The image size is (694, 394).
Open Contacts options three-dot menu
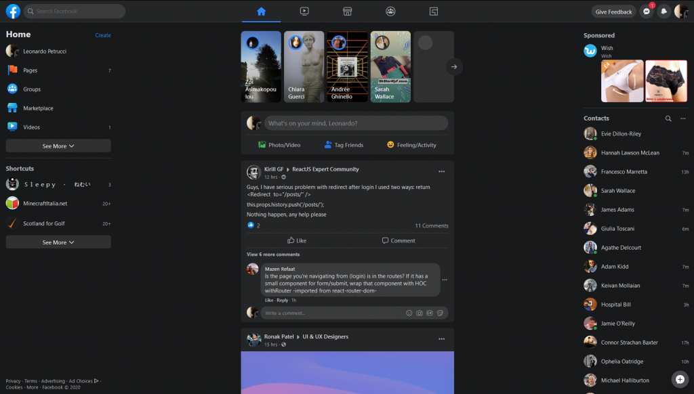(682, 118)
